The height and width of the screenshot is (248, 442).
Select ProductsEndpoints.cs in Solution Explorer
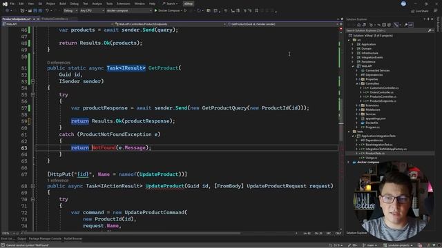click(x=383, y=101)
